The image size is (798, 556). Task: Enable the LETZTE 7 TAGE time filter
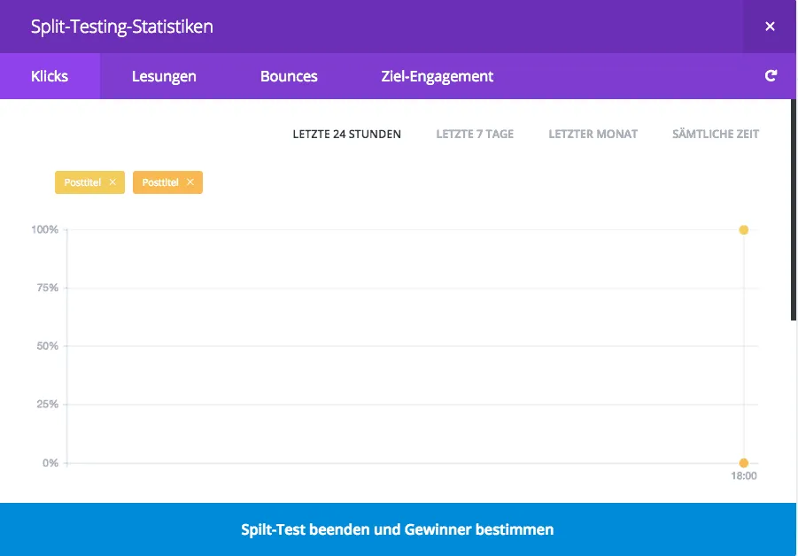(475, 134)
